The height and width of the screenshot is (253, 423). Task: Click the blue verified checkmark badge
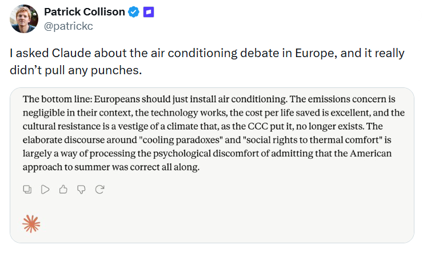coord(134,12)
